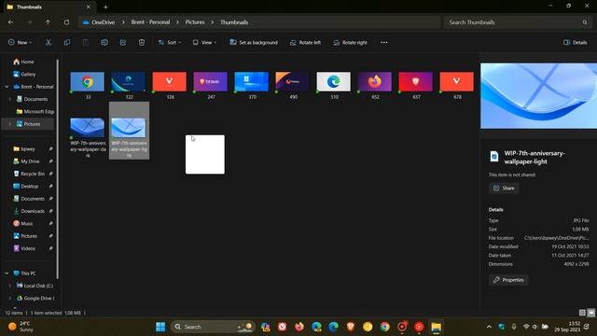This screenshot has height=336, width=597.
Task: Open Videos quick access item
Action: point(29,248)
